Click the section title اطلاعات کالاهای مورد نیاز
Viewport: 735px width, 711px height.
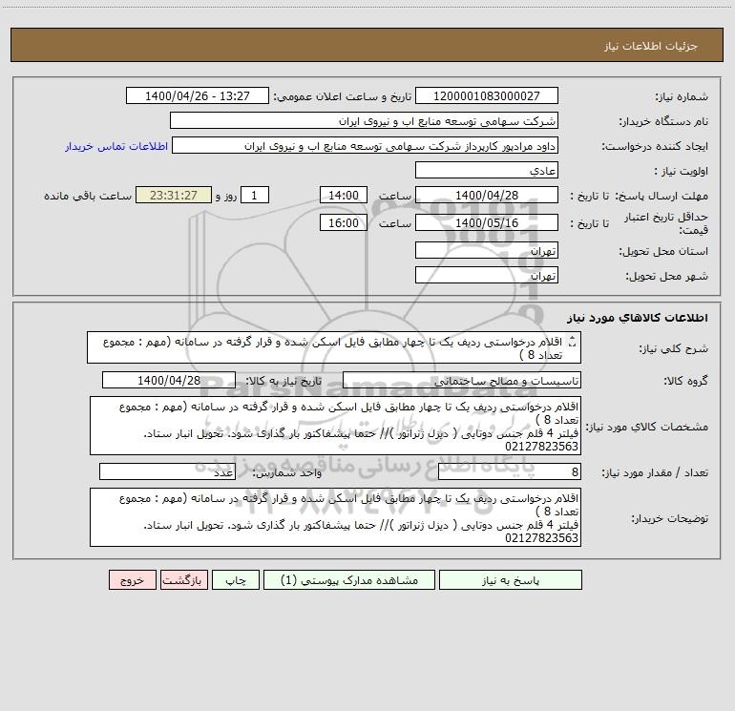[637, 318]
